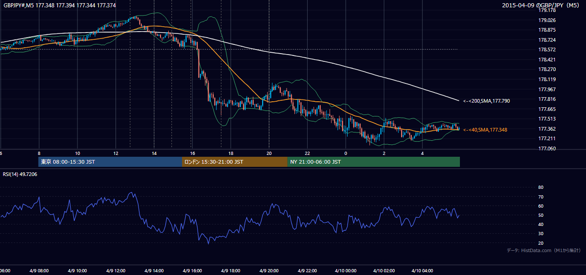586x275 pixels.
Task: Click the 178.119 price axis label
Action: pos(547,79)
